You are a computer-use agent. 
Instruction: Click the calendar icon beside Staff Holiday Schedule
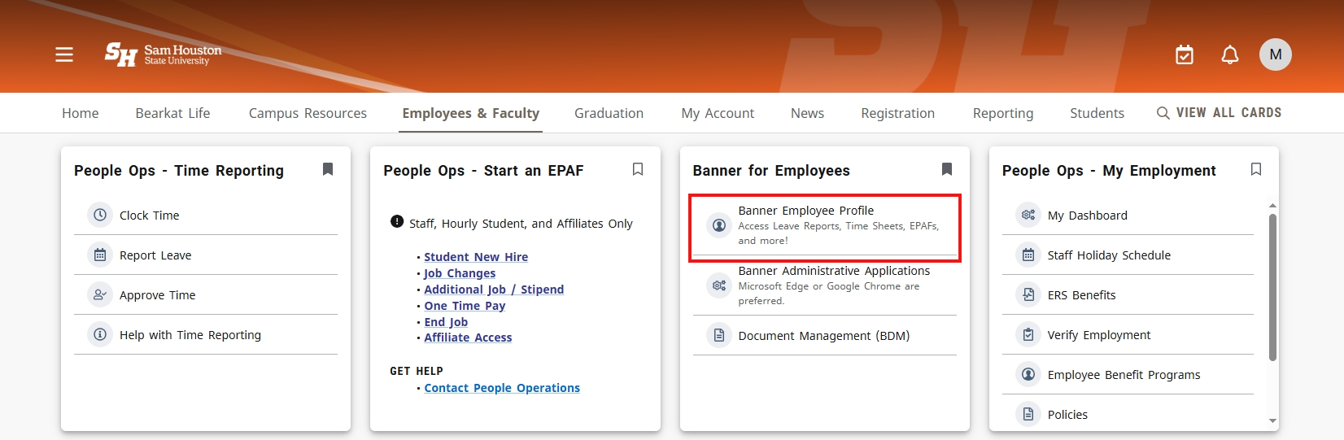tap(1028, 255)
